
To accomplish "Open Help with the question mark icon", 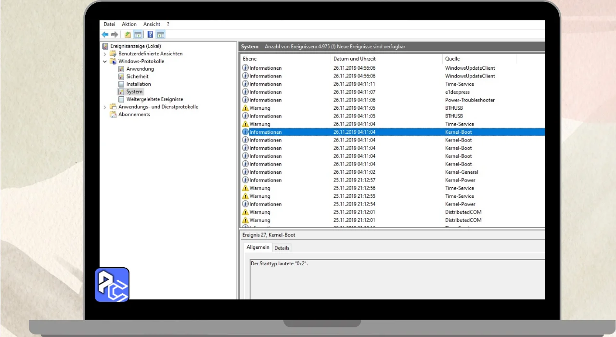I will [151, 35].
